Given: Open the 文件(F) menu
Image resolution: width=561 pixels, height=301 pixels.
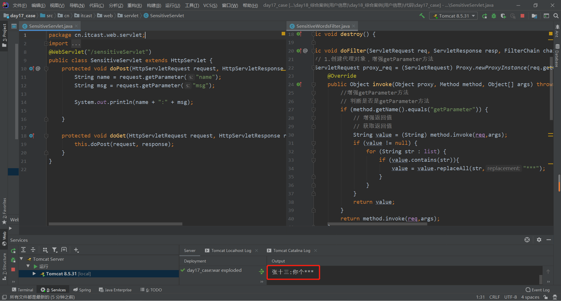Looking at the screenshot, I should (20, 5).
